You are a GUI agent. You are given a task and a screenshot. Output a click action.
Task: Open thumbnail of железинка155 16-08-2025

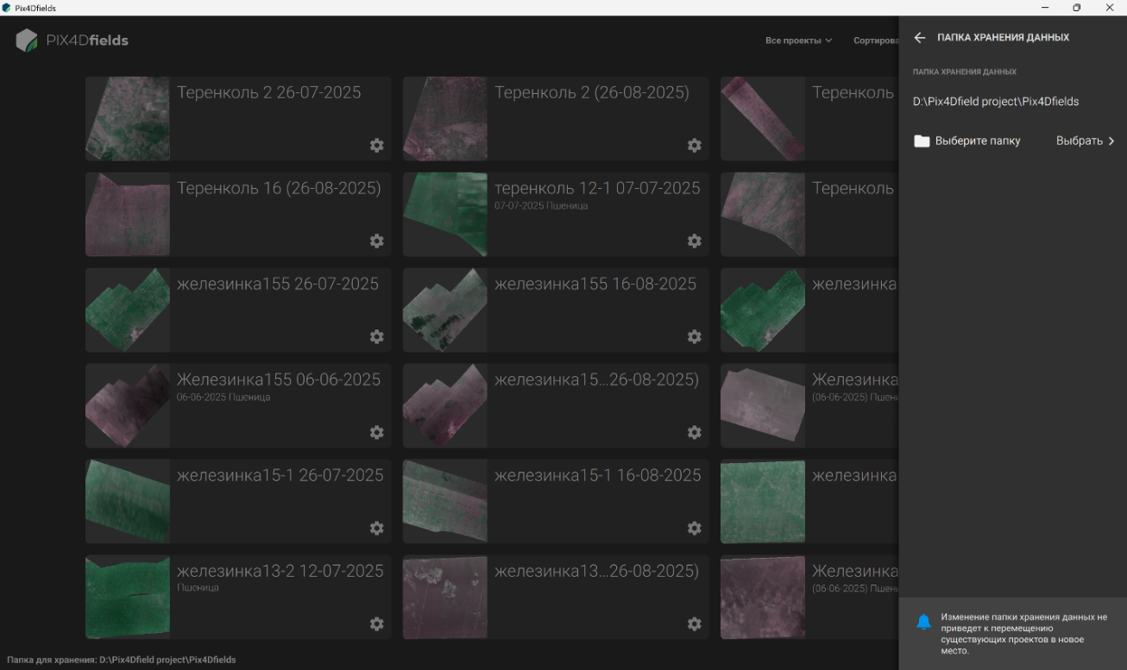click(x=445, y=310)
